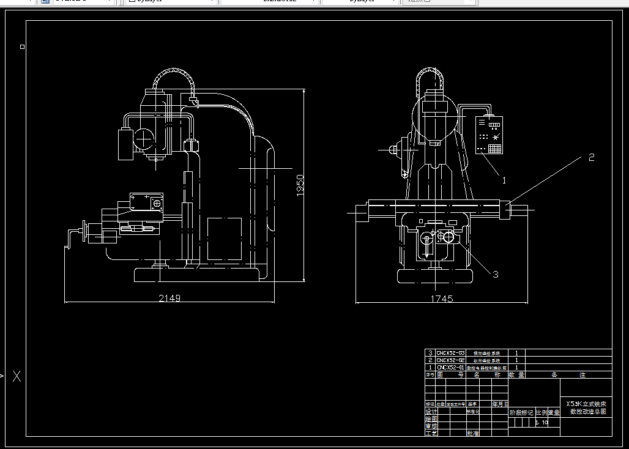Select the CNC control panel box in the front view
Screen dimensions: 629x449
point(489,135)
